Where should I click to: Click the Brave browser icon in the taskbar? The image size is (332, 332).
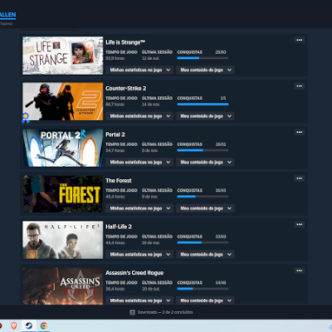pos(14,325)
